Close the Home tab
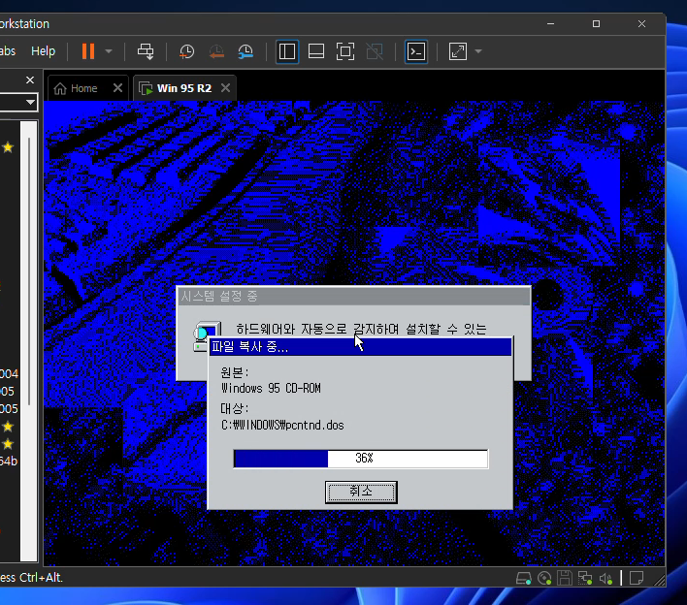The image size is (687, 605). tap(117, 88)
